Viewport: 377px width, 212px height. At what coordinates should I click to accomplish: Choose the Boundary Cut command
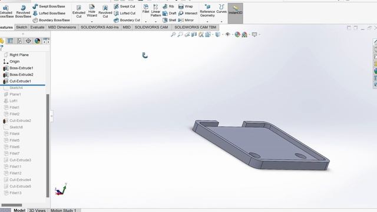pyautogui.click(x=127, y=20)
